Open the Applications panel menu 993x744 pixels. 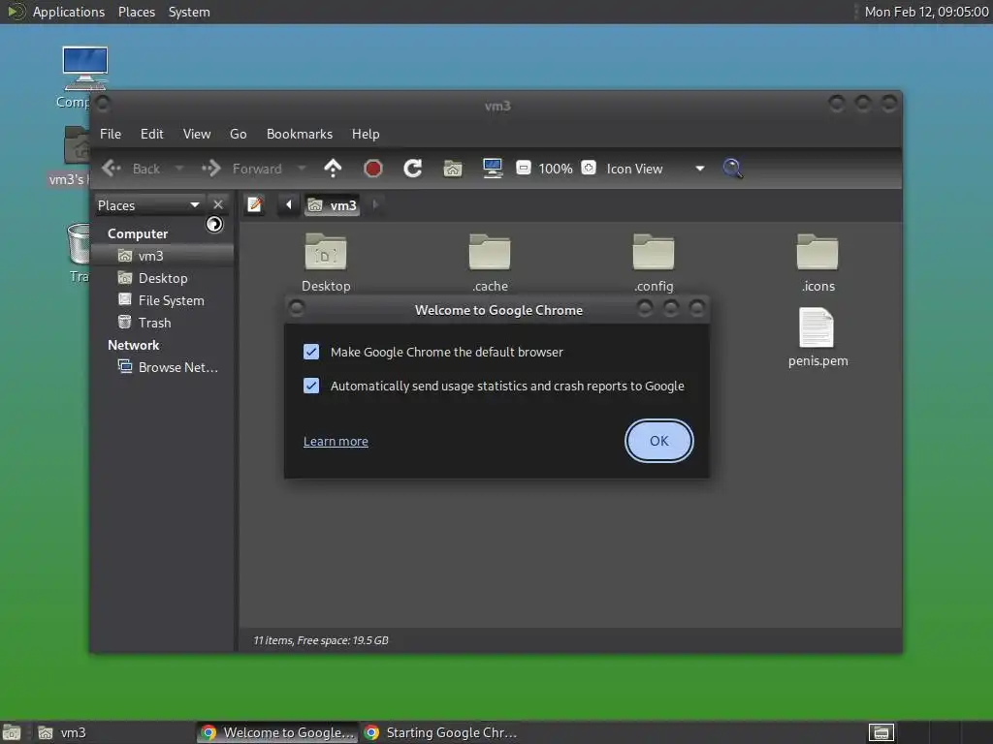(69, 12)
